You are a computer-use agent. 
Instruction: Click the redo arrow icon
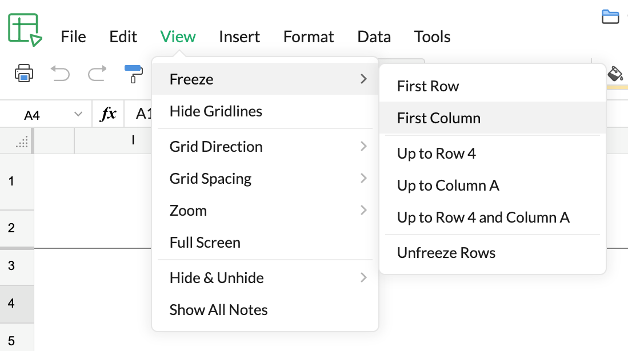point(97,73)
